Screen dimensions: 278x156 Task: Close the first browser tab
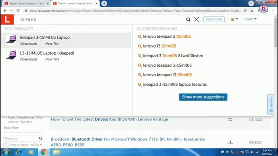point(47,3)
